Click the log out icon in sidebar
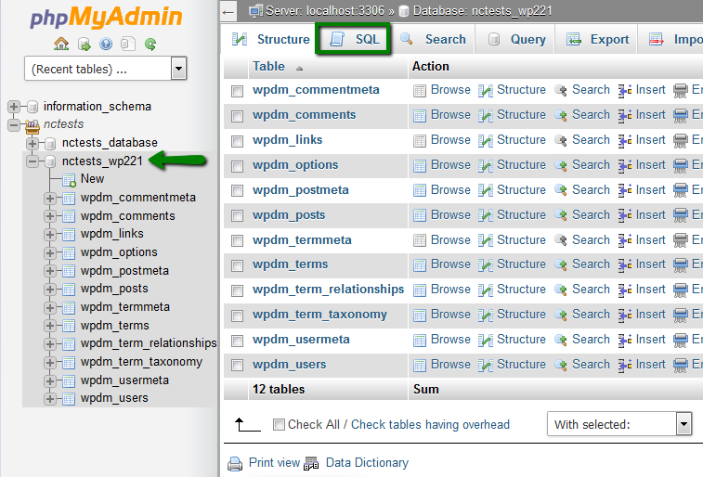Viewport: 703px width, 477px height. (x=84, y=44)
